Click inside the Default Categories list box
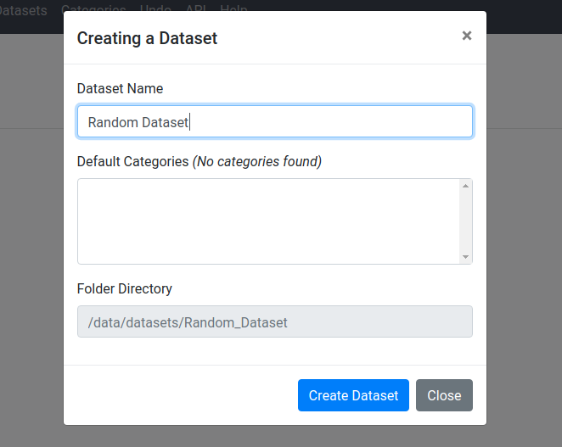The height and width of the screenshot is (447, 562). point(267,221)
